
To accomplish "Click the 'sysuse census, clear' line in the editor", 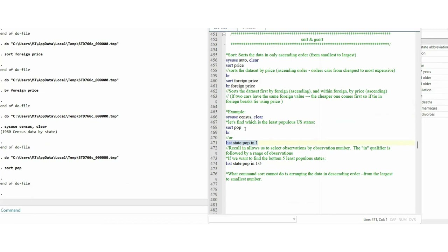I will coord(244,117).
